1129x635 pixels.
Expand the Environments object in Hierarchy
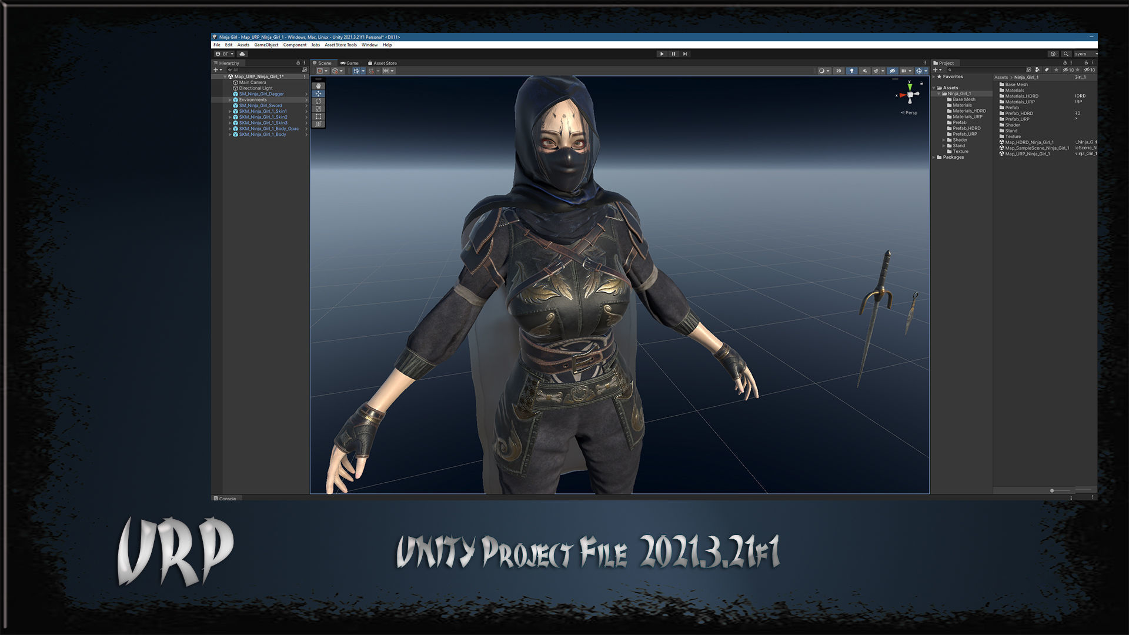pos(230,100)
